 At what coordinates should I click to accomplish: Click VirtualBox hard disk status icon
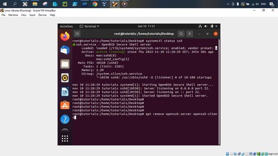tap(228, 154)
